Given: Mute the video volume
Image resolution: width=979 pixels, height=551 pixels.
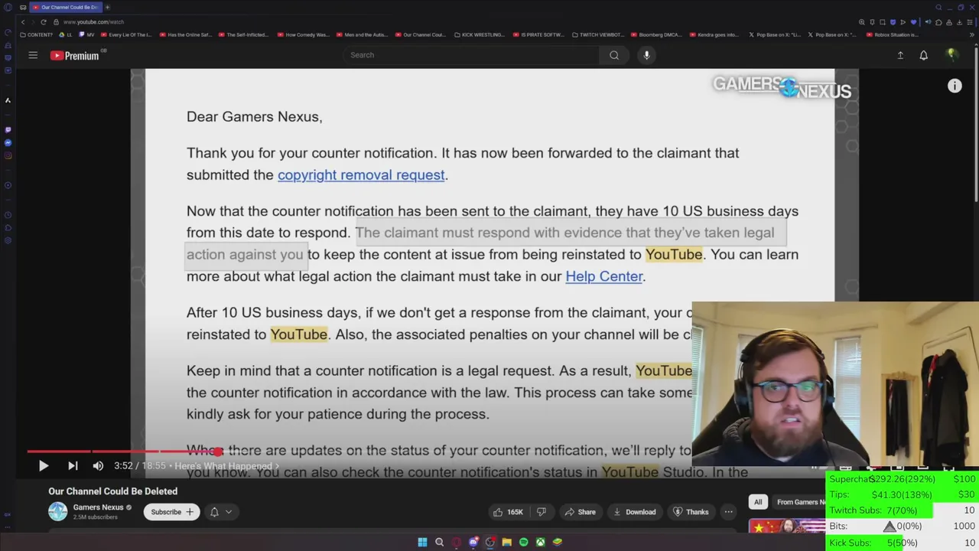Looking at the screenshot, I should click(x=98, y=465).
